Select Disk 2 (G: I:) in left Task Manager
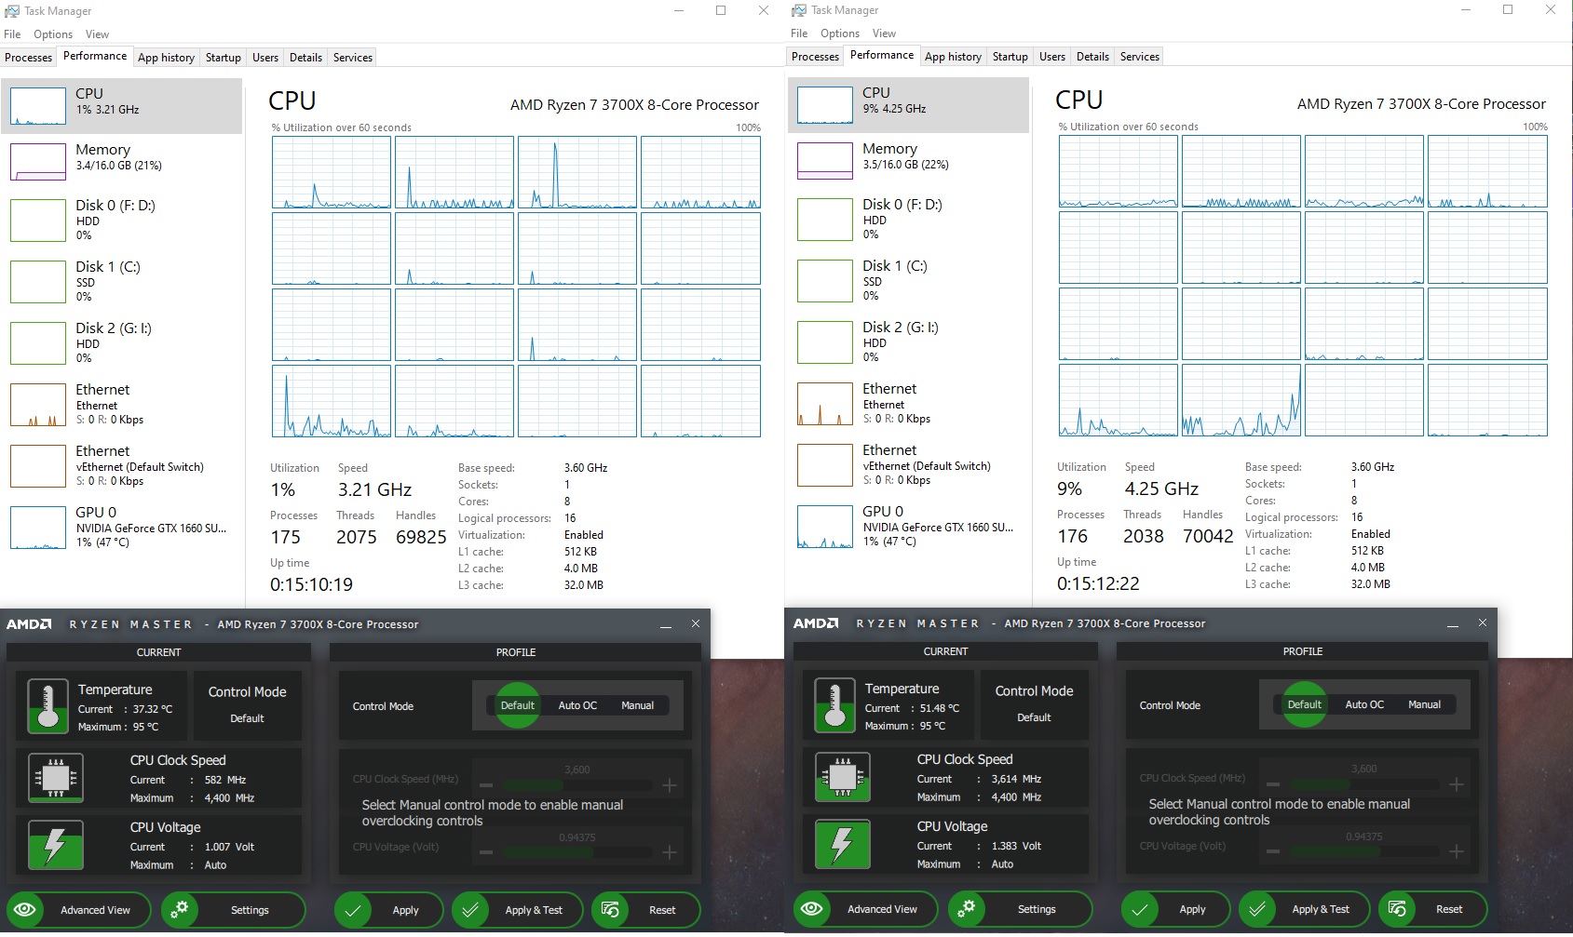Viewport: 1573px width, 937px height. pos(122,342)
